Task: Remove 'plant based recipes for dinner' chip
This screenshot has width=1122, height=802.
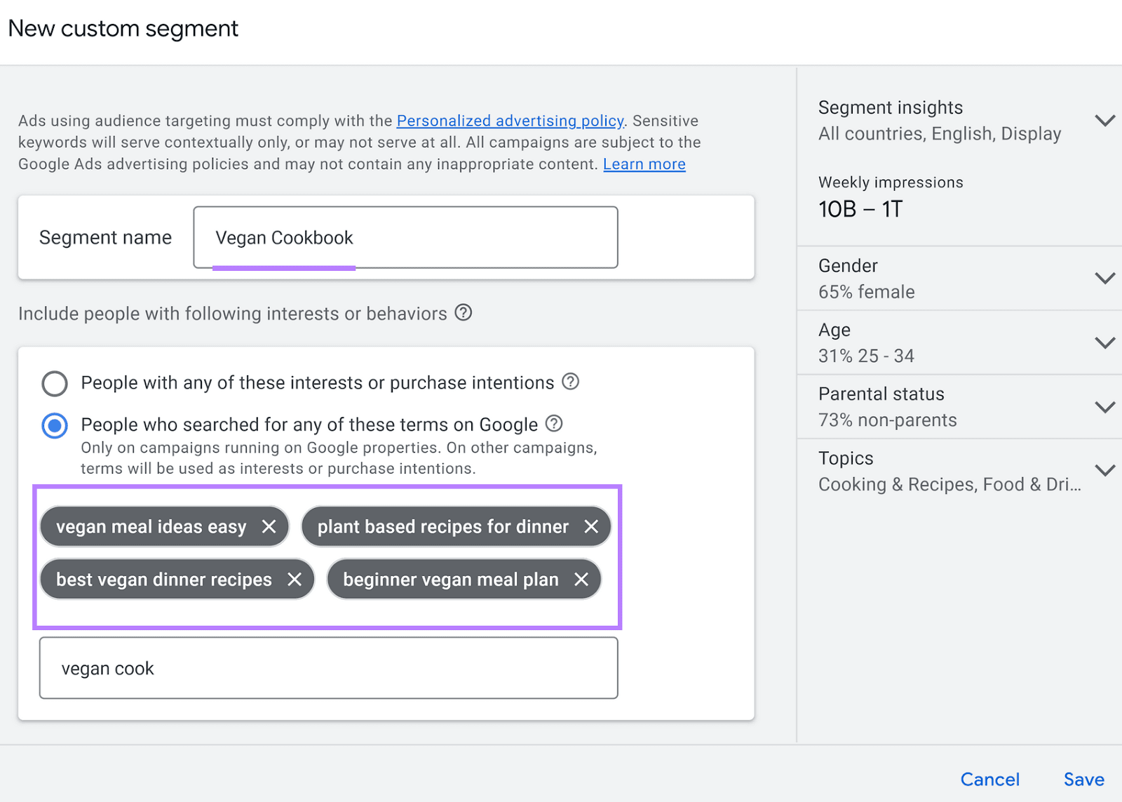Action: [x=591, y=526]
